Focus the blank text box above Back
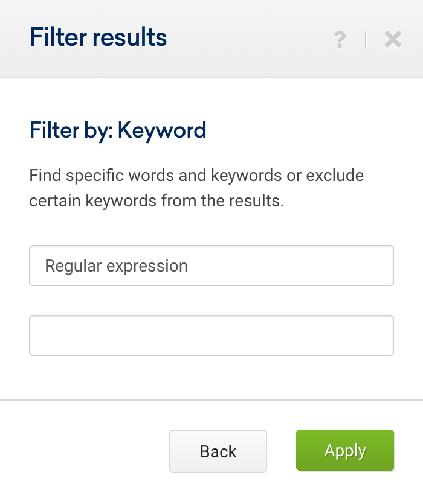Viewport: 423px width, 502px height. pos(211,335)
